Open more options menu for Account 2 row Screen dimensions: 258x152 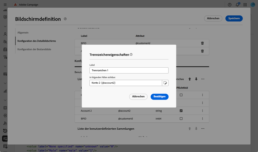[202, 110]
